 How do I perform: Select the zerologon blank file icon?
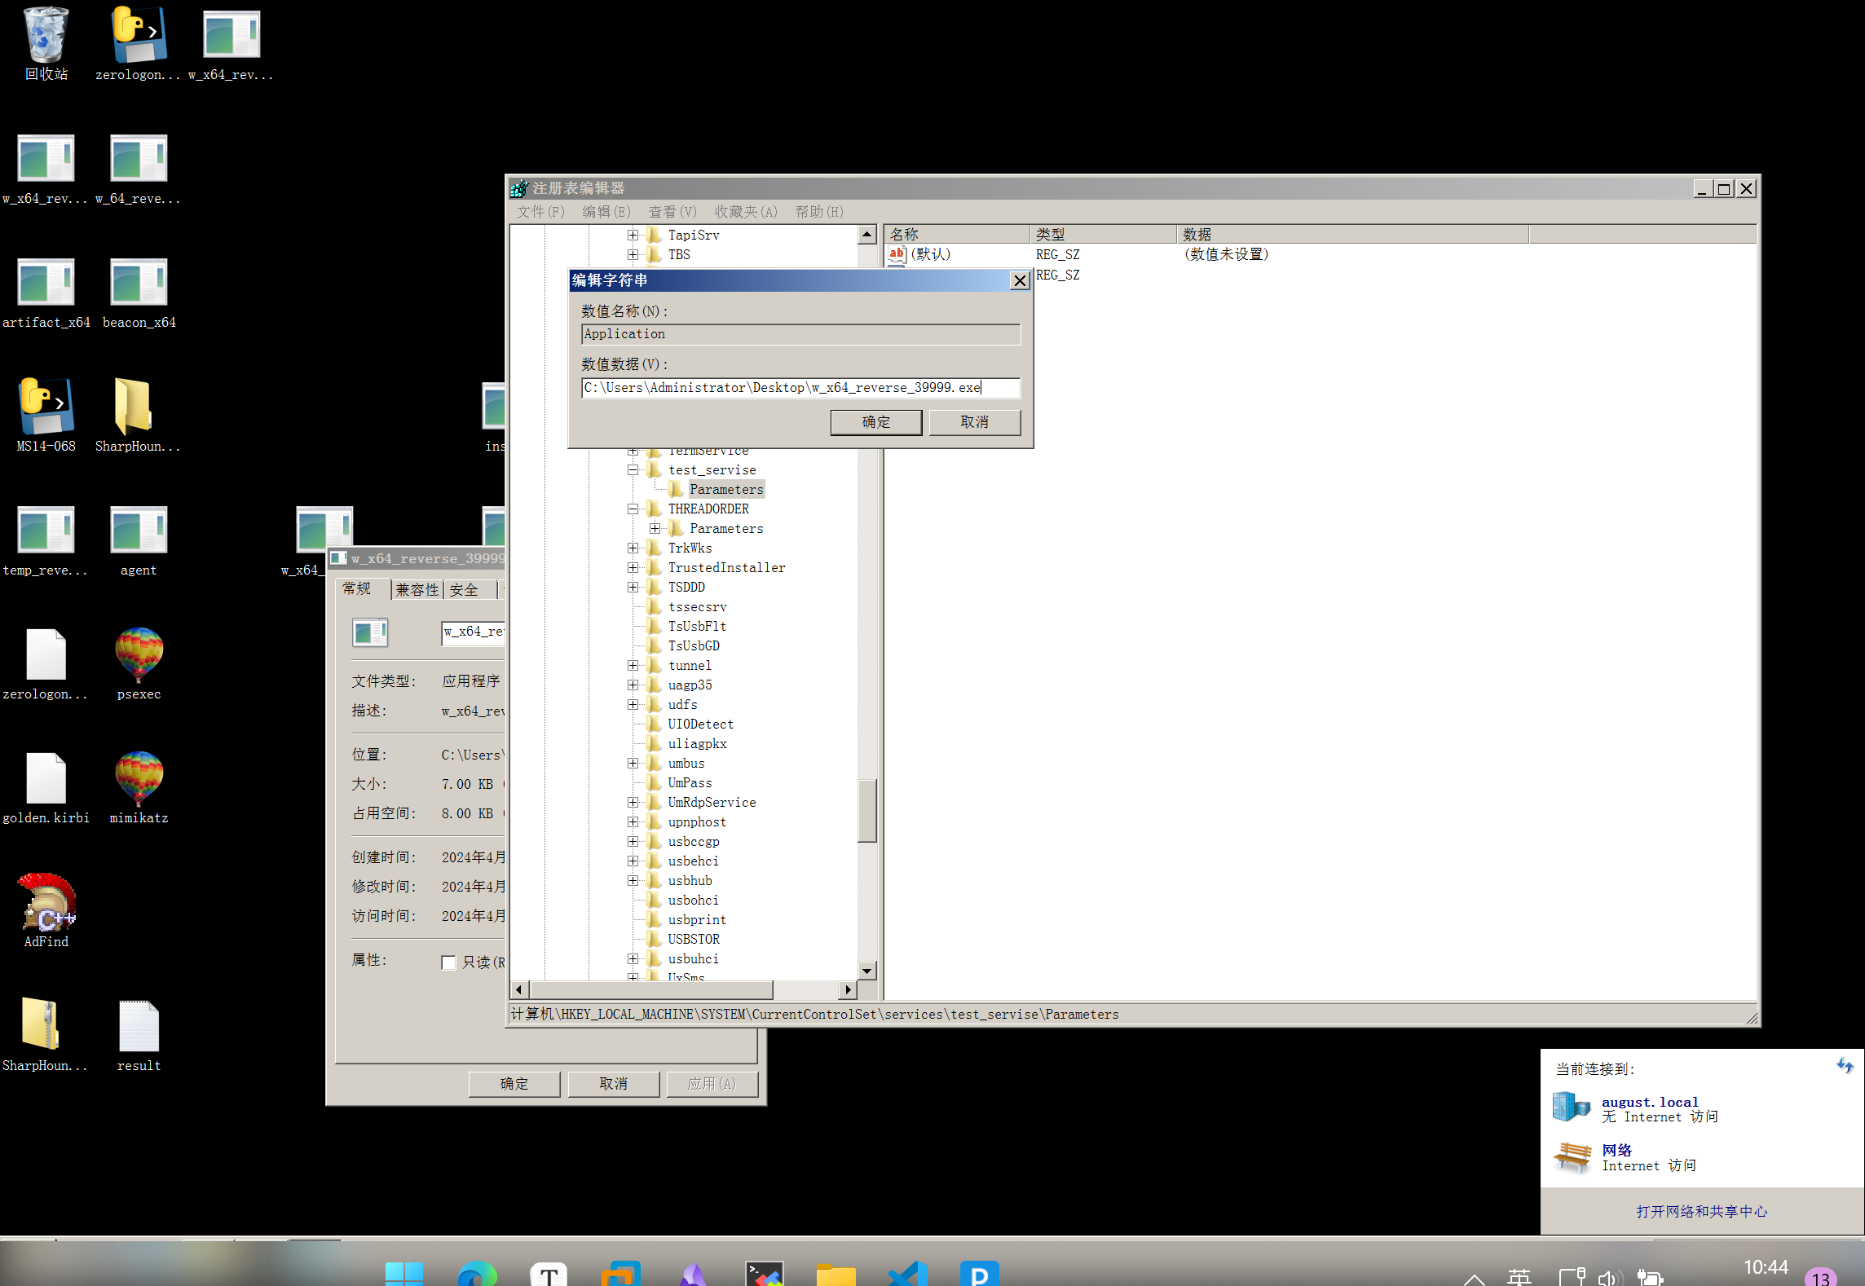point(46,654)
